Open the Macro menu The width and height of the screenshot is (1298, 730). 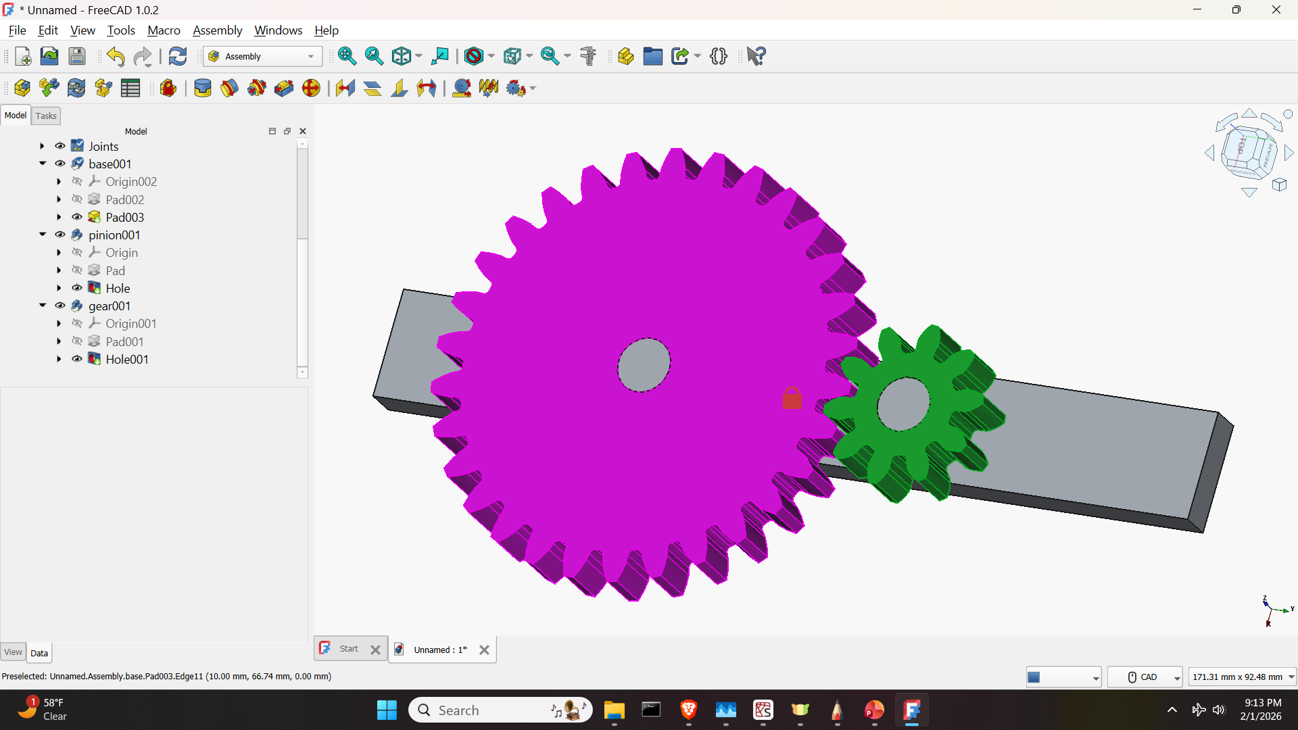[x=164, y=30]
